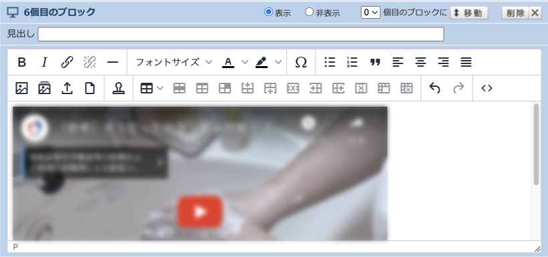Screen dimensions: 548x257
Task: Open source code view icon
Action: (x=487, y=88)
